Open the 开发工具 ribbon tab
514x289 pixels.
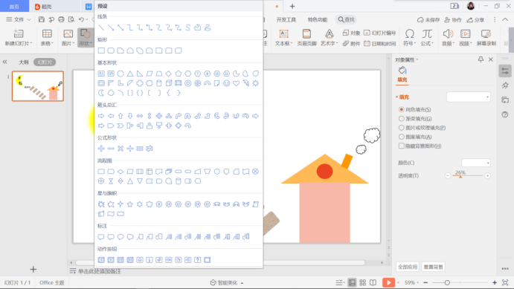(286, 19)
